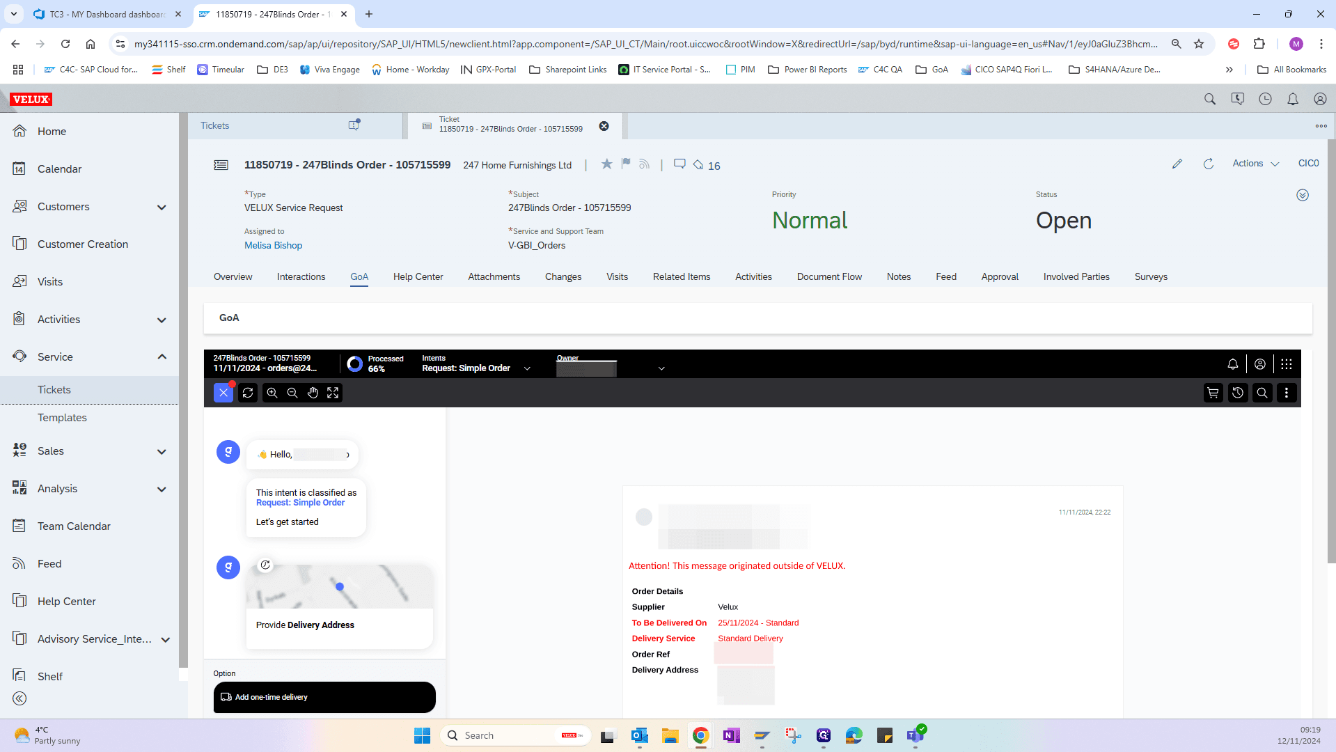Expand the Sales sidebar section
Screen dimensions: 1336x752
(x=162, y=452)
